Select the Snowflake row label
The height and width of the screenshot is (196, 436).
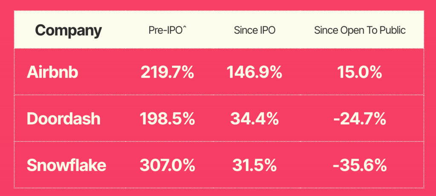pyautogui.click(x=66, y=165)
